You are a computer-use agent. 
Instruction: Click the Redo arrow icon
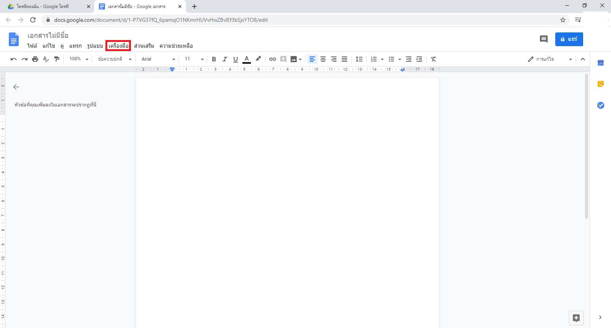coord(24,59)
